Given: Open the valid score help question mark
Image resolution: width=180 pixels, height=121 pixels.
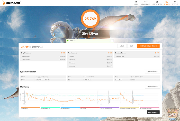Looking at the screenshot, I should coord(112,41).
